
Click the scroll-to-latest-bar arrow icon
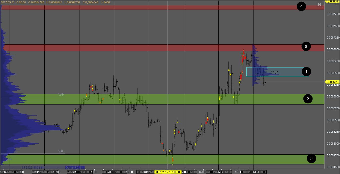coord(319,4)
